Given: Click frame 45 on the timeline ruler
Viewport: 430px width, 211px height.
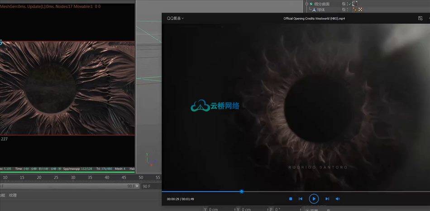Looking at the screenshot, I should point(124,177).
